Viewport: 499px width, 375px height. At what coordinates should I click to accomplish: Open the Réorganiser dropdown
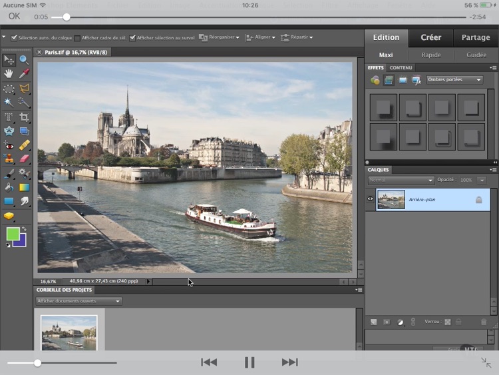click(219, 37)
